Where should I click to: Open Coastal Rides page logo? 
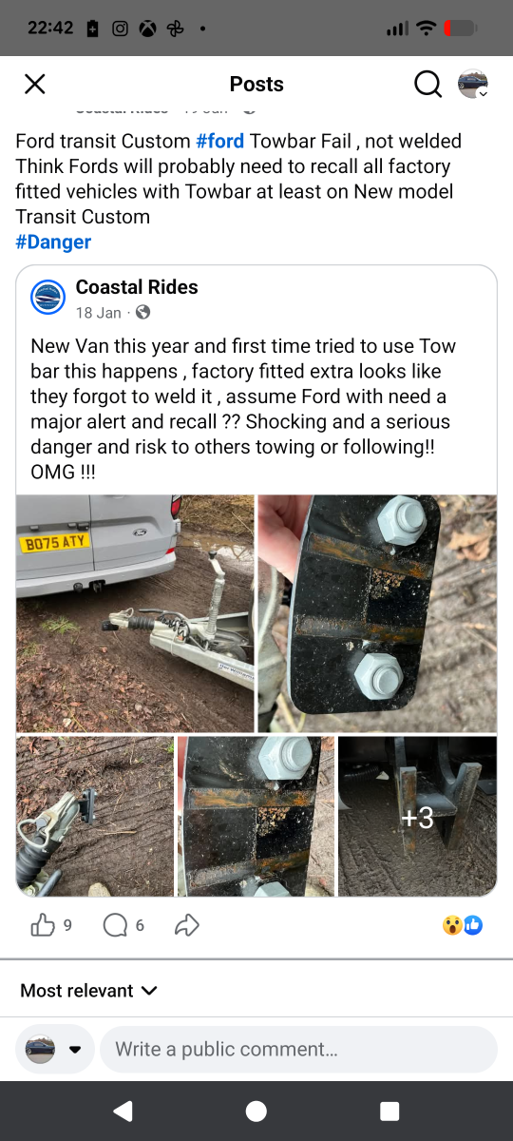[48, 297]
